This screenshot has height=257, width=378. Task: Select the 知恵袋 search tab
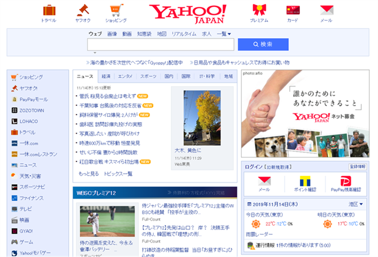coord(144,34)
